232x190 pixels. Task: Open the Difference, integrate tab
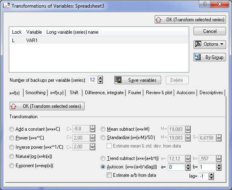coord(104,93)
